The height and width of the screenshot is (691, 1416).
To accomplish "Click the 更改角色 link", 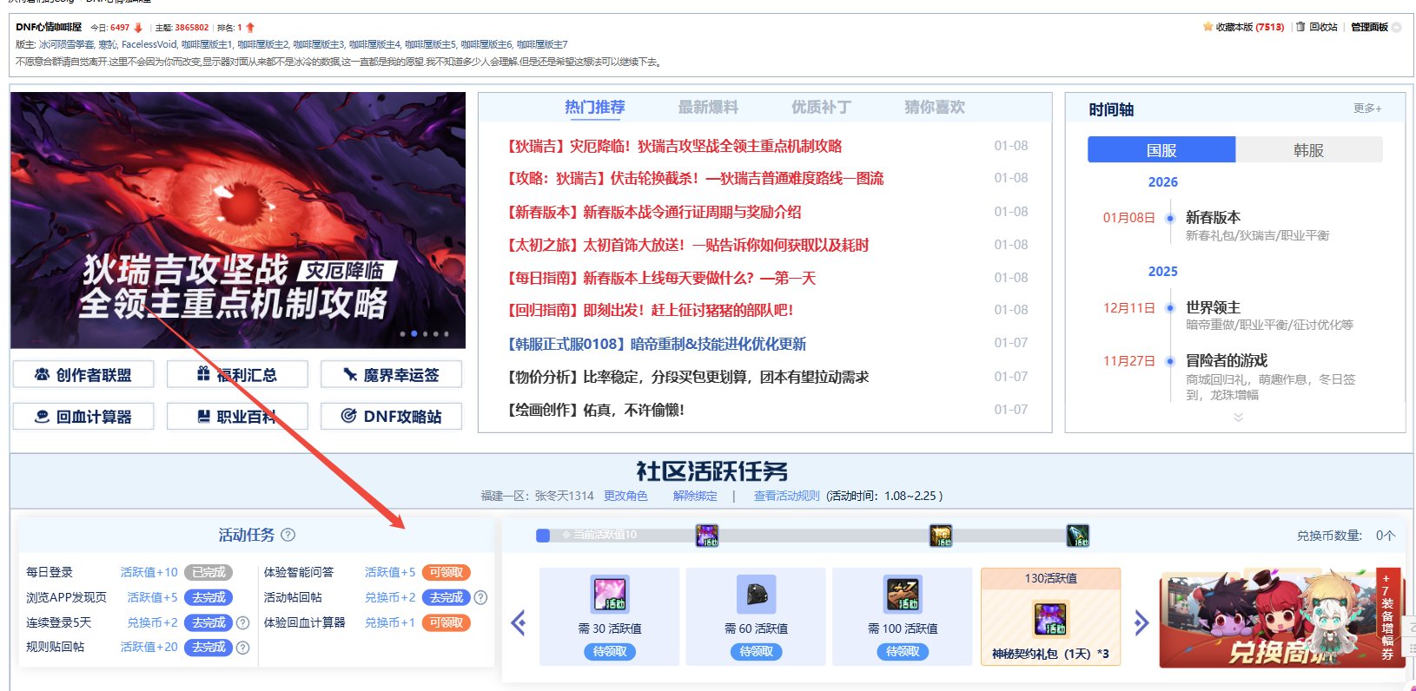I will tap(625, 496).
